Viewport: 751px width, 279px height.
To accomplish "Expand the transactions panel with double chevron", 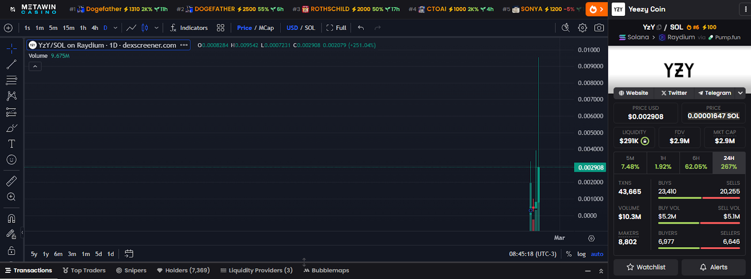I will coord(601,271).
